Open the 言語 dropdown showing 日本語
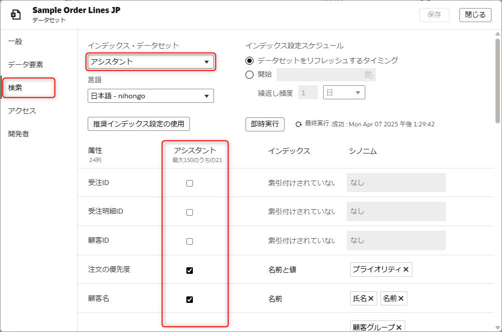Image resolution: width=502 pixels, height=332 pixels. coord(150,96)
